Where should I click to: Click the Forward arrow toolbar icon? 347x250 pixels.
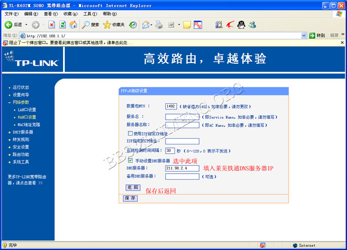click(x=36, y=25)
